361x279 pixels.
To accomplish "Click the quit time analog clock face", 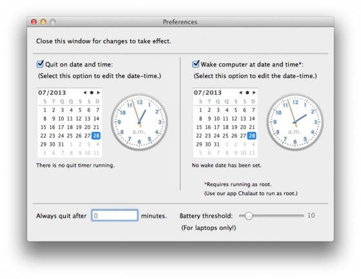I will coord(139,122).
